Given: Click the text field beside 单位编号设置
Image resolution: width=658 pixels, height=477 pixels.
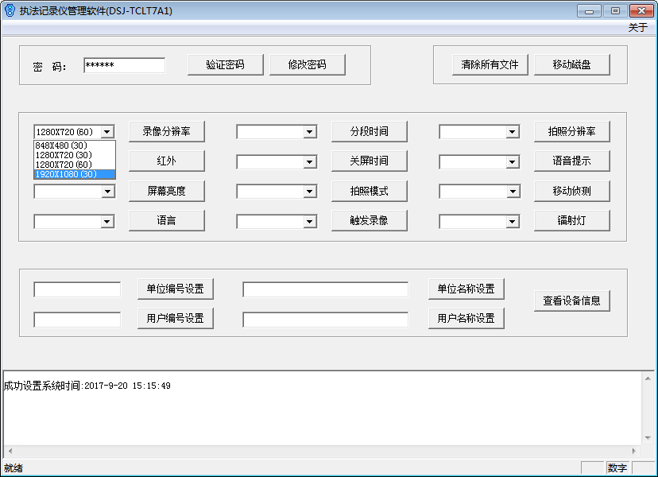Looking at the screenshot, I should (x=77, y=289).
